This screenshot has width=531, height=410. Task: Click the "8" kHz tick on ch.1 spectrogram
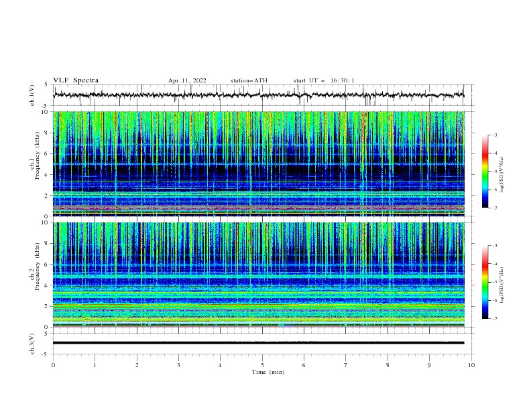[x=47, y=133]
